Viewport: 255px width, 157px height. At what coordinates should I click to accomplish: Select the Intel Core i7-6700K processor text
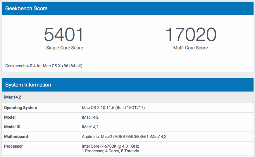(110, 146)
